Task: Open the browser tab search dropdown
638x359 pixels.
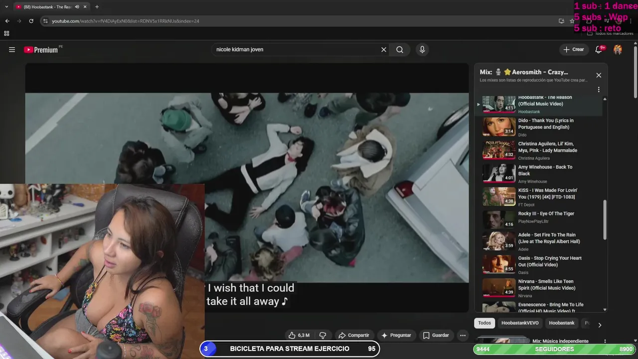Action: (x=6, y=7)
